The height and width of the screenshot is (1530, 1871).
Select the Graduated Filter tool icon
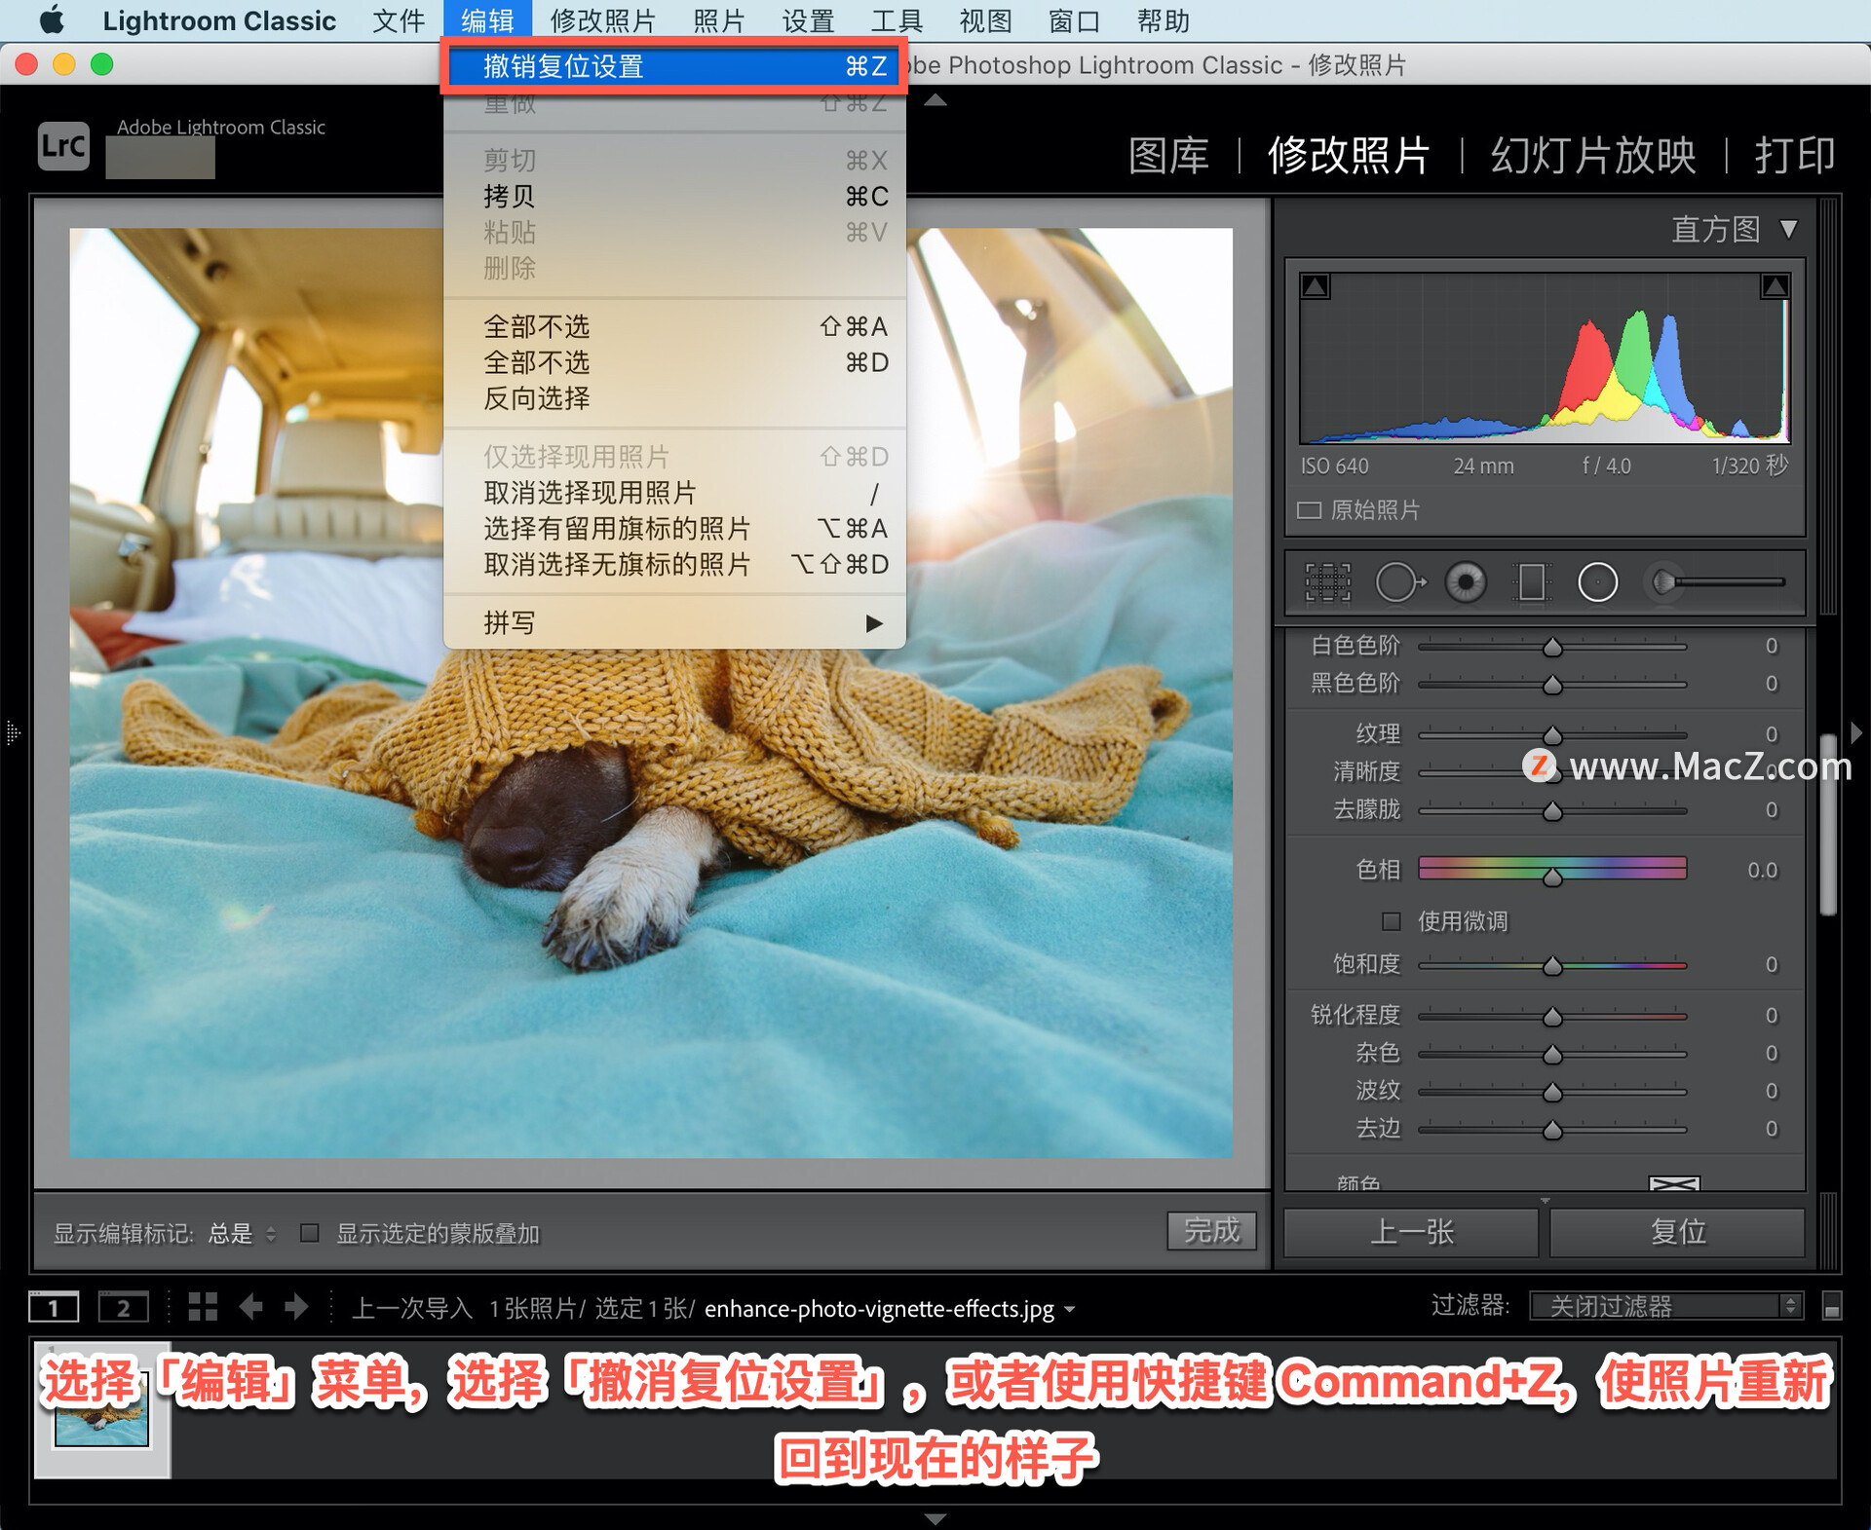pos(1531,582)
